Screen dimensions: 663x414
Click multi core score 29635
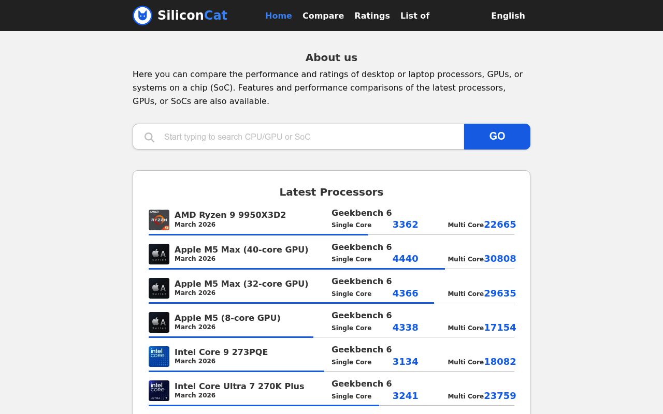[x=500, y=293]
